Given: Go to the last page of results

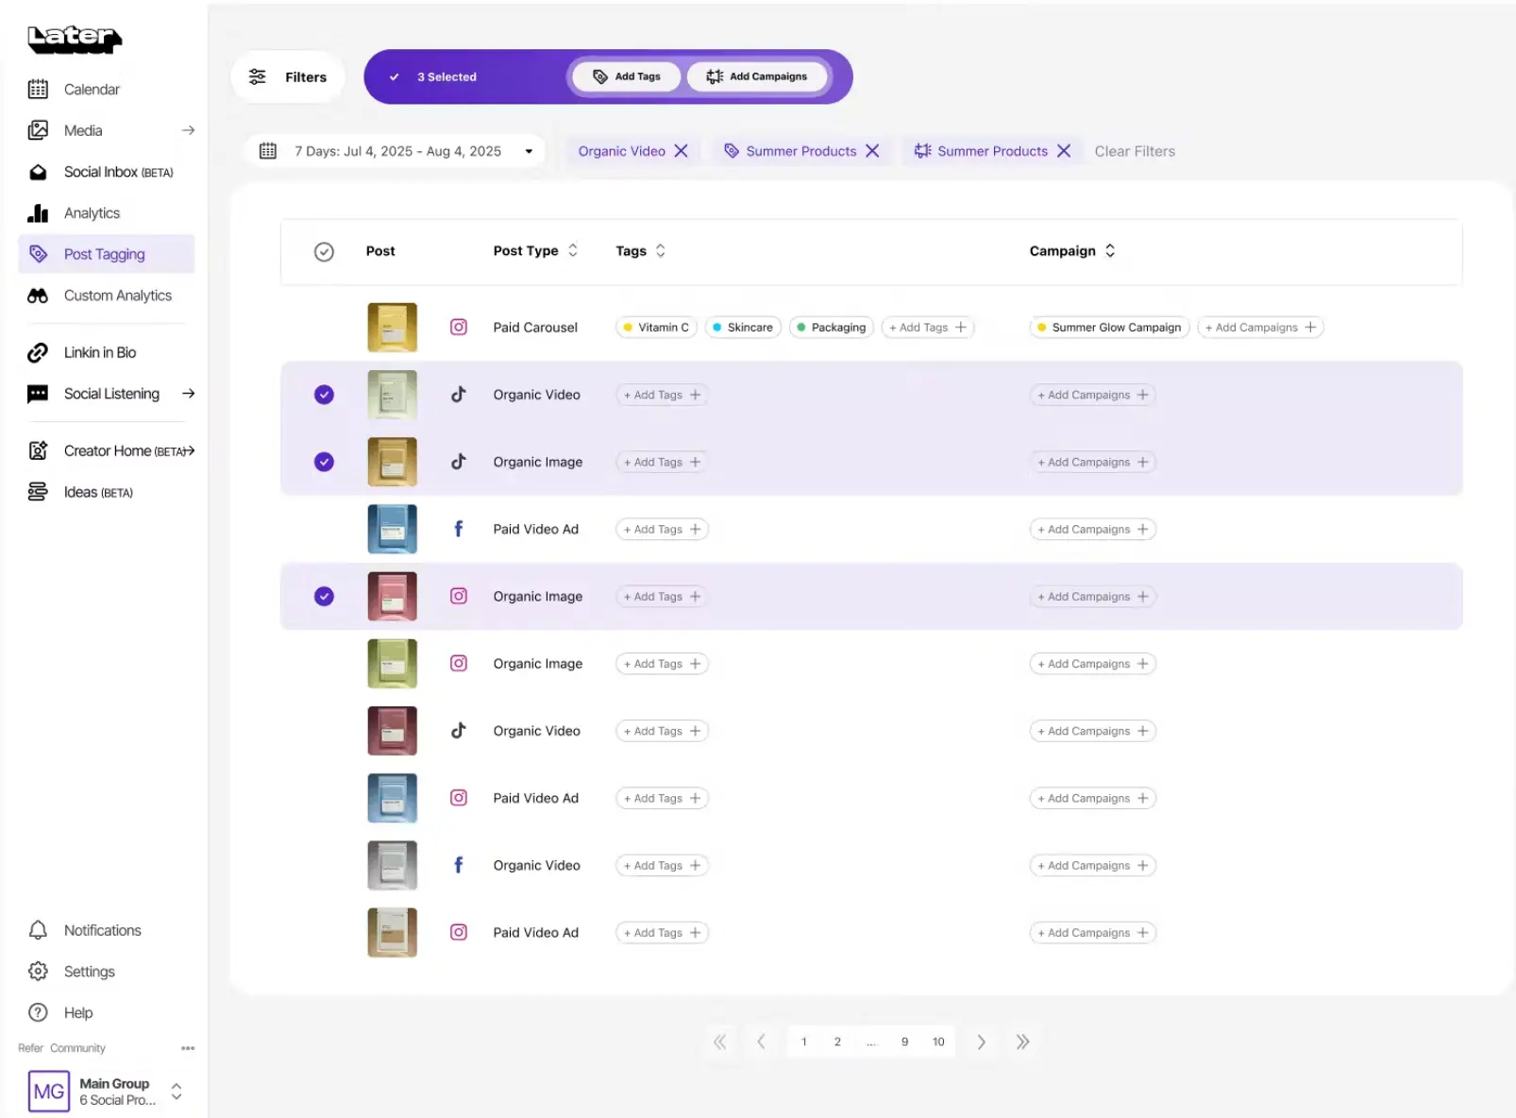Looking at the screenshot, I should click(x=1022, y=1042).
